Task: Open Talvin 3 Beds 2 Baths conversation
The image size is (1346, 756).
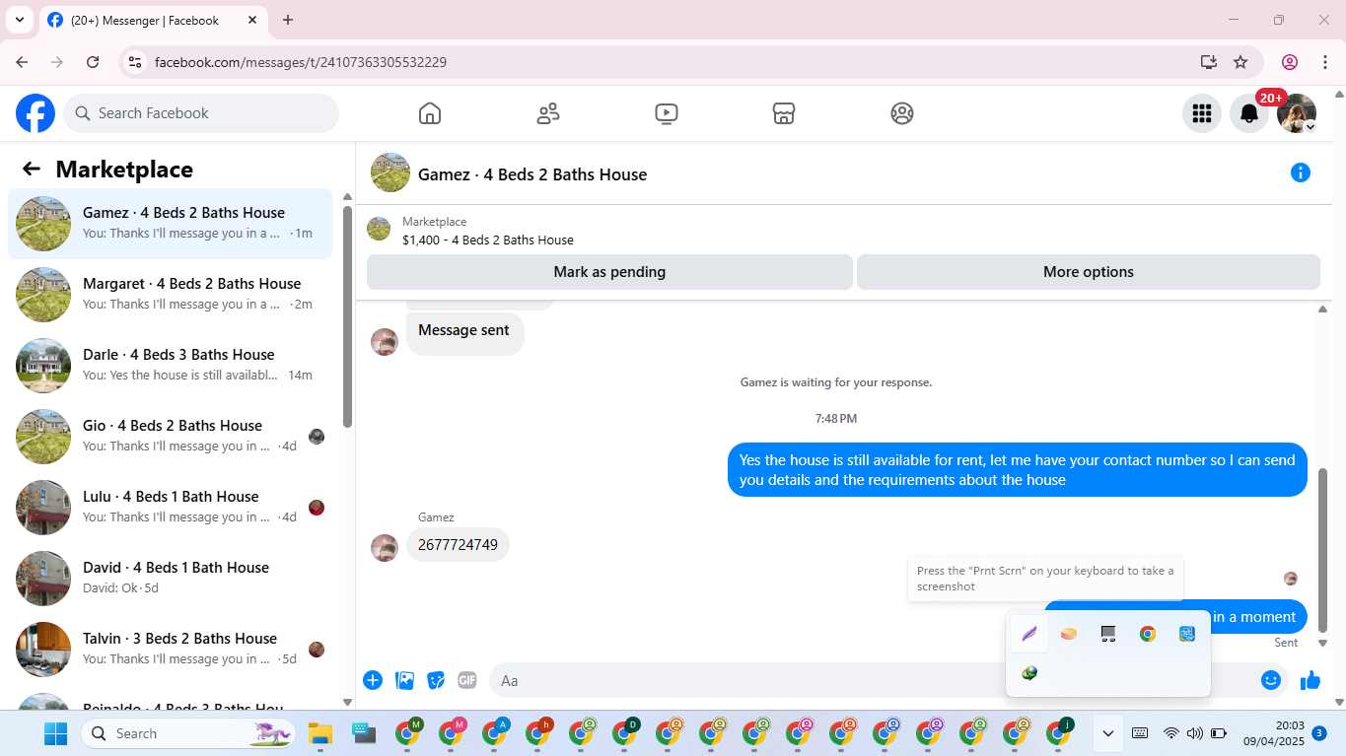Action: tap(171, 650)
